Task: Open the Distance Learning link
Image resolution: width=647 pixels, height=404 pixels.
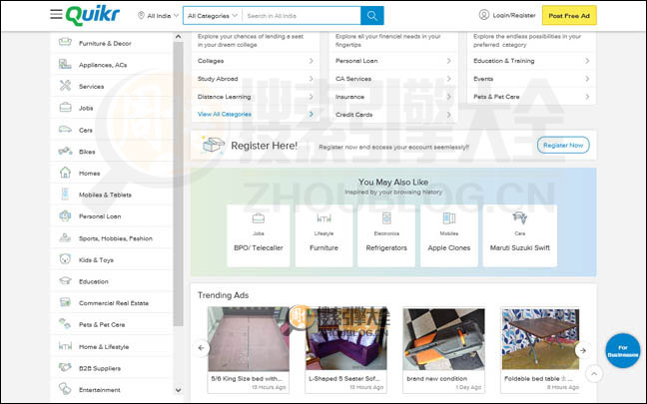Action: pyautogui.click(x=224, y=97)
